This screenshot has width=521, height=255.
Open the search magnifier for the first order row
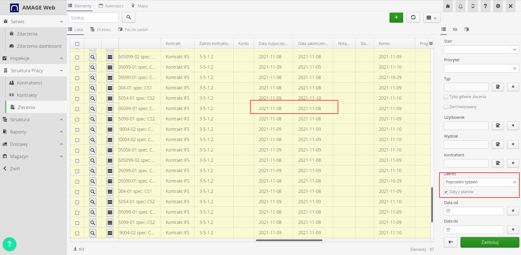pos(93,57)
